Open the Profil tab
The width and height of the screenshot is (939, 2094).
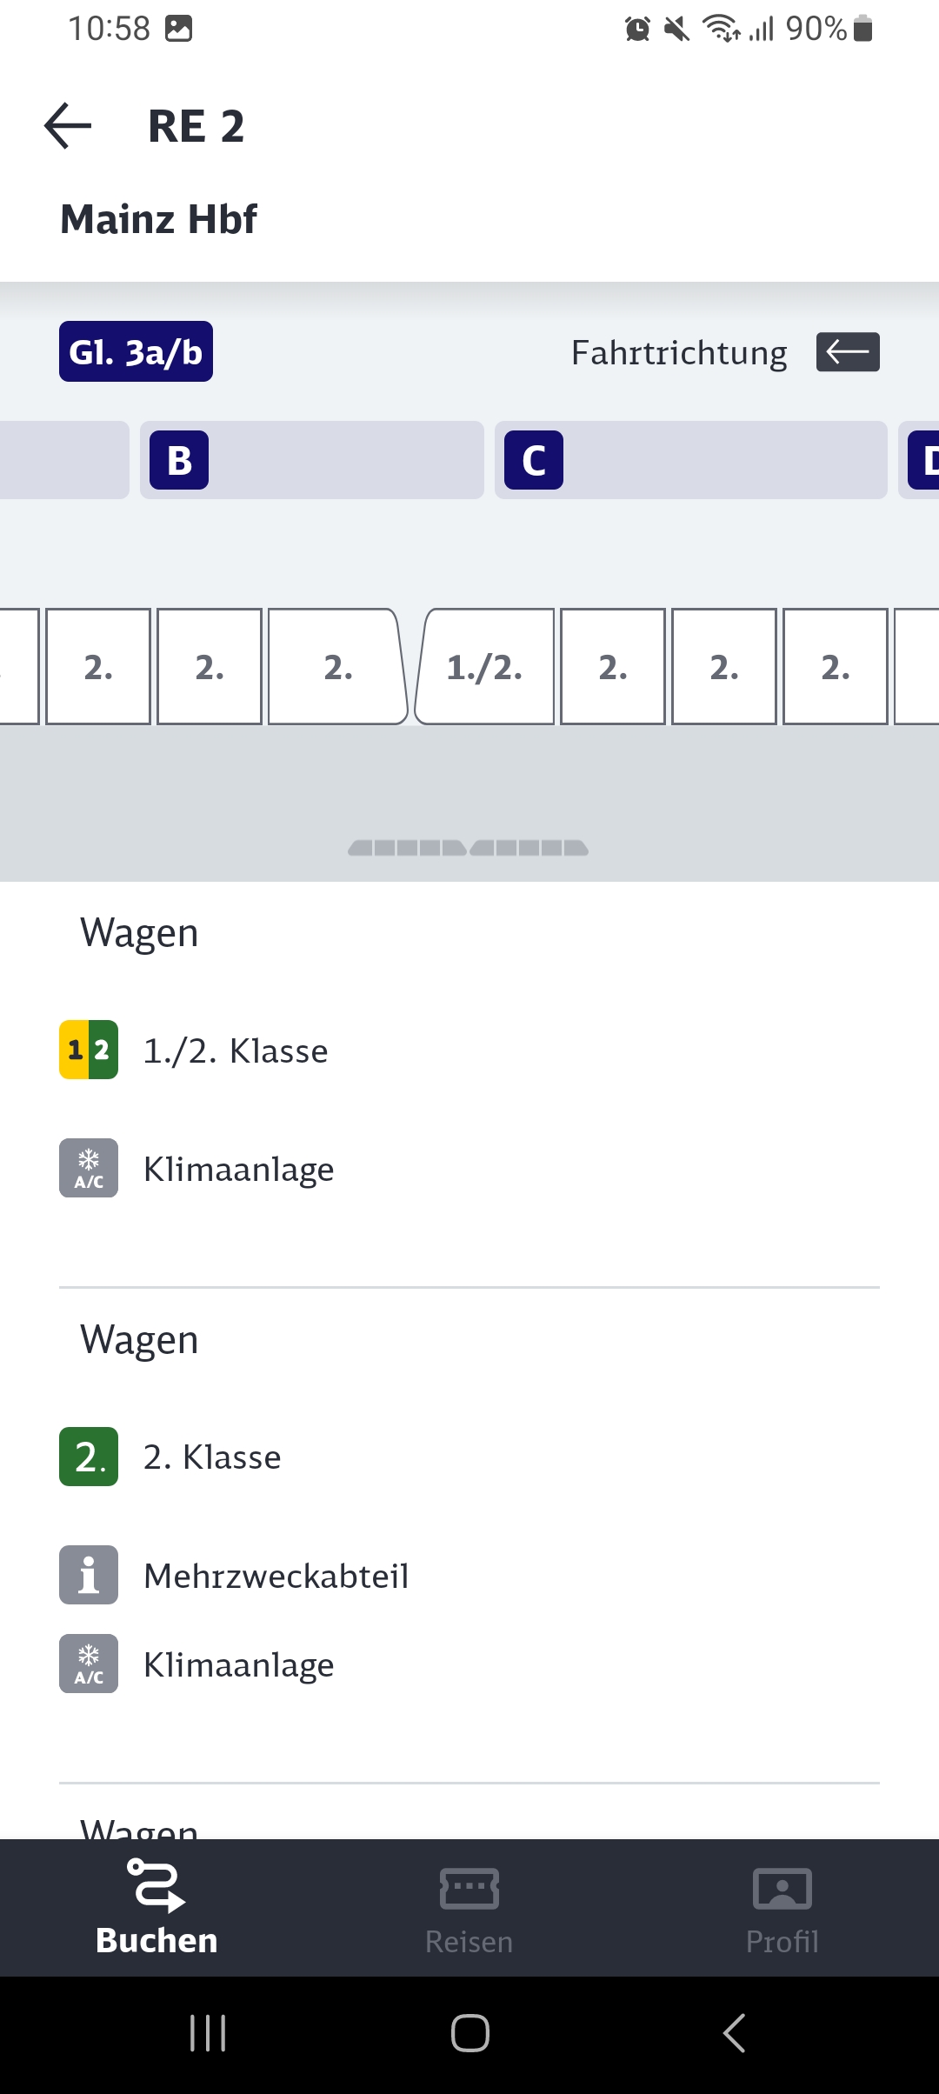coord(782,1908)
